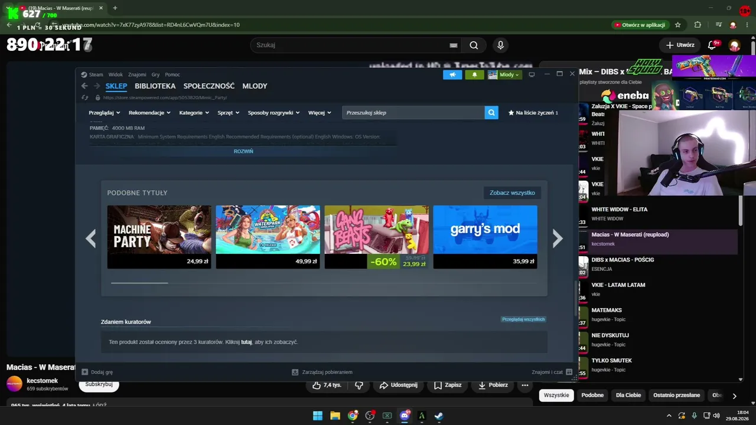Image resolution: width=756 pixels, height=425 pixels.
Task: Click Otwórz w aplikacji button
Action: click(640, 25)
